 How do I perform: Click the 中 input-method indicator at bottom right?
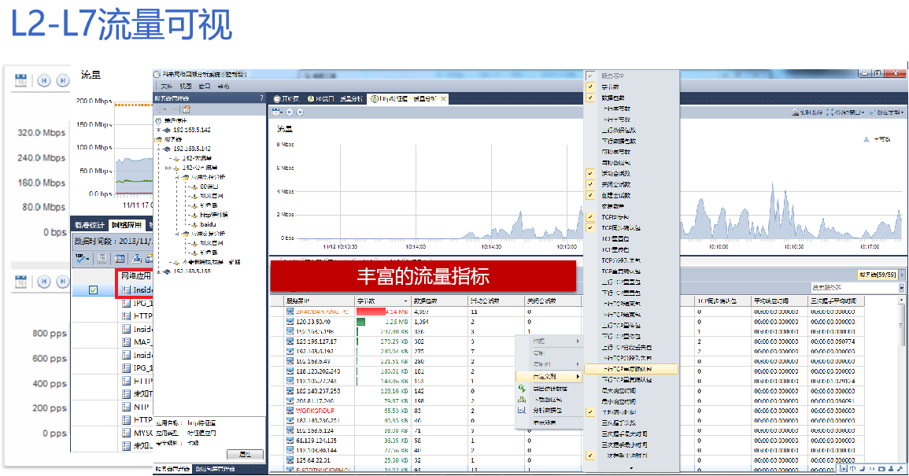tap(853, 468)
